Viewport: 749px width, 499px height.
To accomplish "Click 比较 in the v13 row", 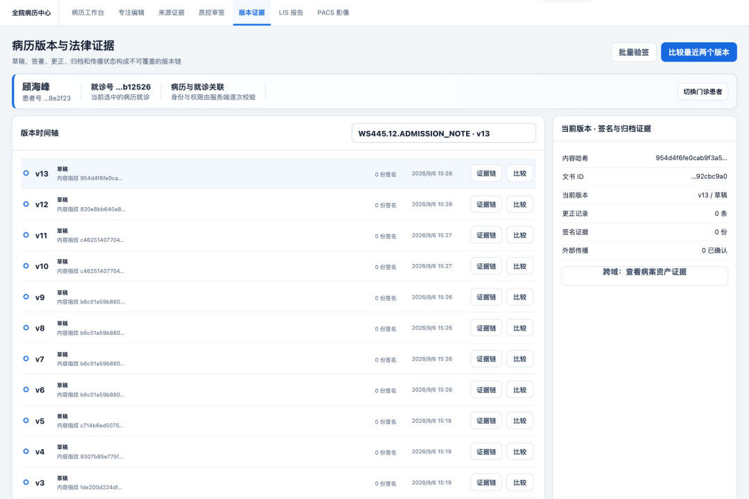I will [519, 173].
